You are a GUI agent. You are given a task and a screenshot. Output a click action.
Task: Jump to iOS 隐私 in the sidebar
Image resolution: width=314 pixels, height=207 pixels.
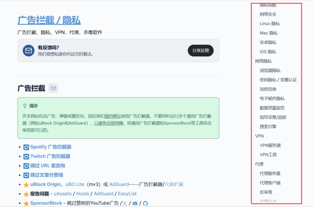pyautogui.click(x=268, y=52)
